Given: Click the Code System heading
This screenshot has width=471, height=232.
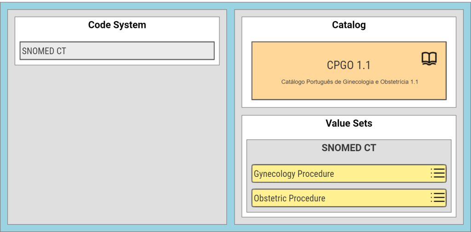Looking at the screenshot, I should [x=117, y=25].
